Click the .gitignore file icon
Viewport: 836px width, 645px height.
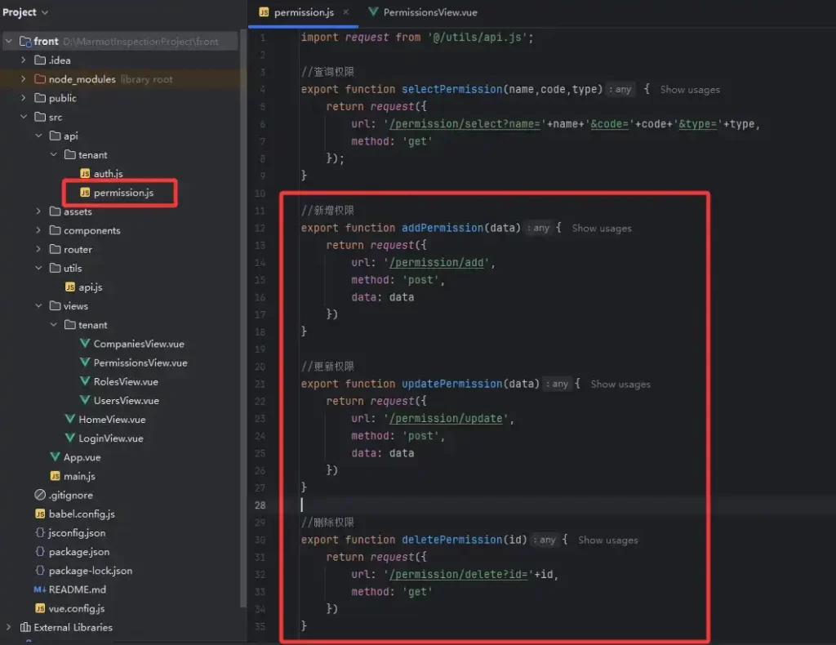[40, 495]
